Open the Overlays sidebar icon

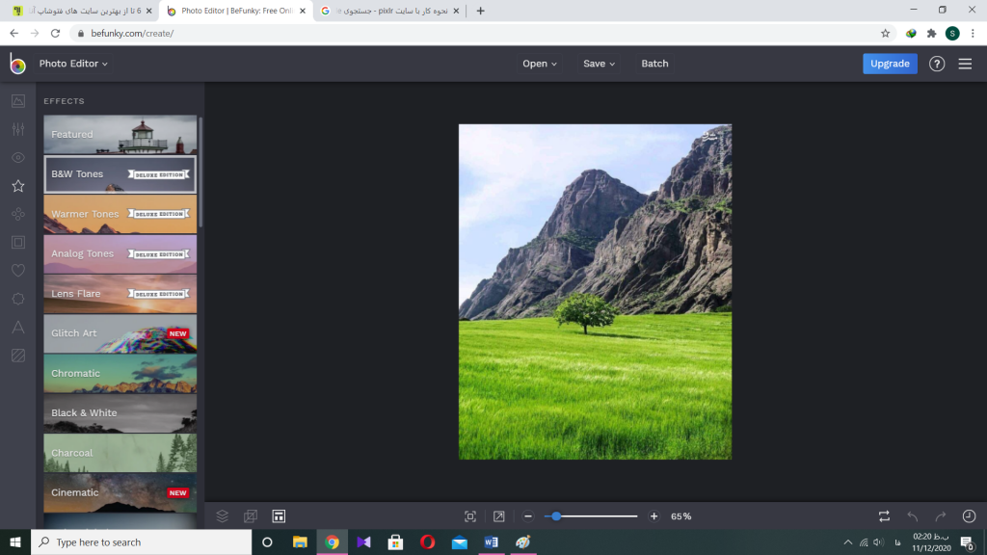[18, 299]
